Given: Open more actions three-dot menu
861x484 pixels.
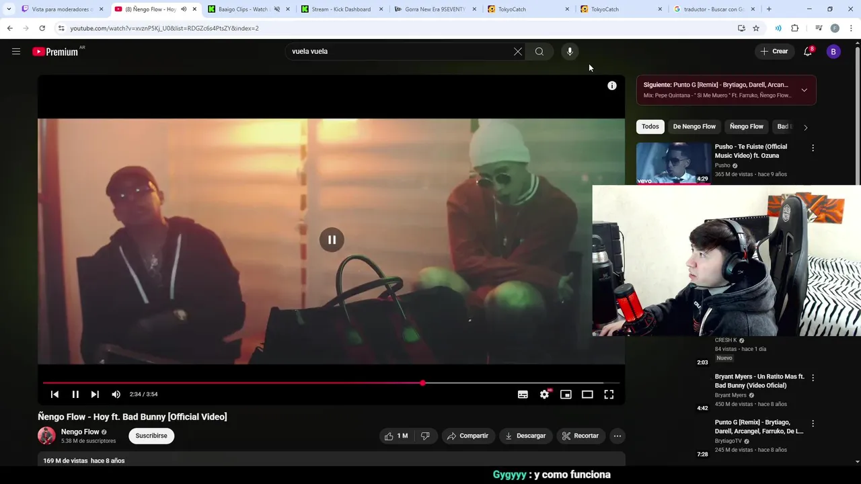Looking at the screenshot, I should tap(617, 436).
